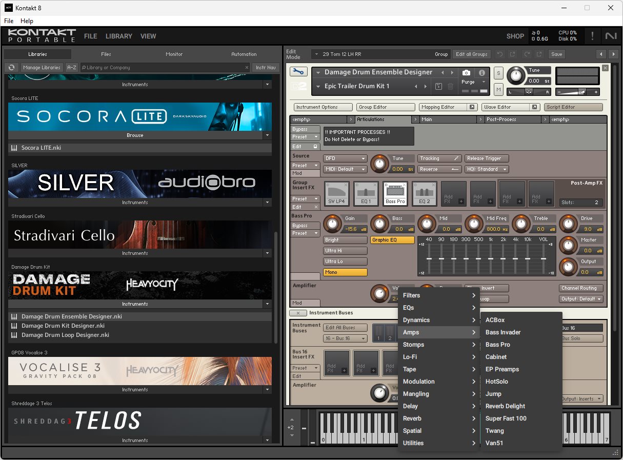Open the snapshot camera view

click(466, 73)
